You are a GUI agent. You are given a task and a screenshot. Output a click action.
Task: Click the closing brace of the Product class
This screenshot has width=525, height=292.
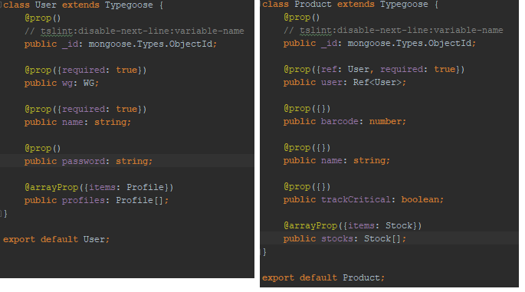point(264,252)
